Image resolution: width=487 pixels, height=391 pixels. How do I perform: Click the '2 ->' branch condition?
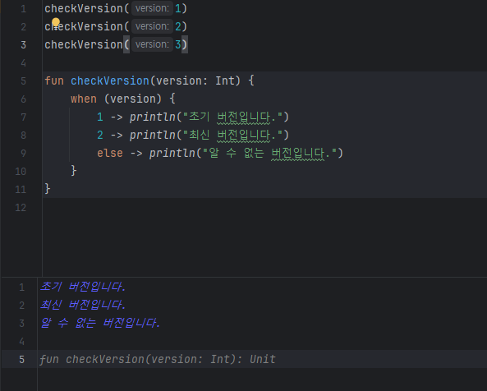click(110, 135)
